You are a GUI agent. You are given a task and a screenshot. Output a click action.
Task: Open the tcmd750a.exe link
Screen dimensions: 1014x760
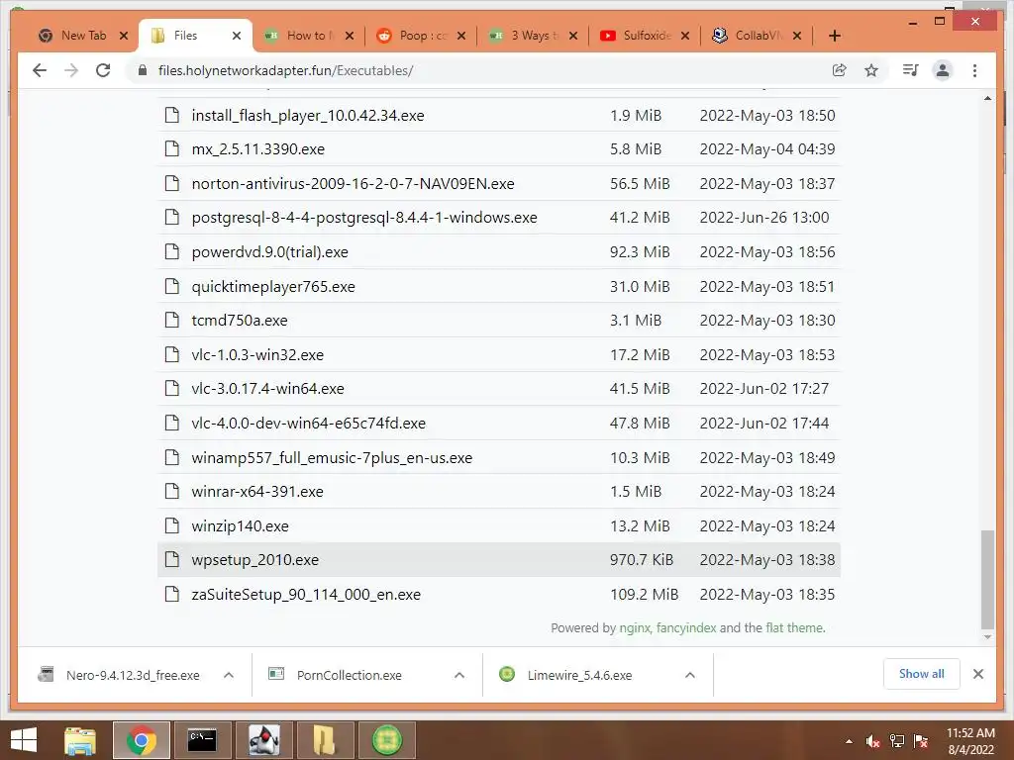click(240, 321)
